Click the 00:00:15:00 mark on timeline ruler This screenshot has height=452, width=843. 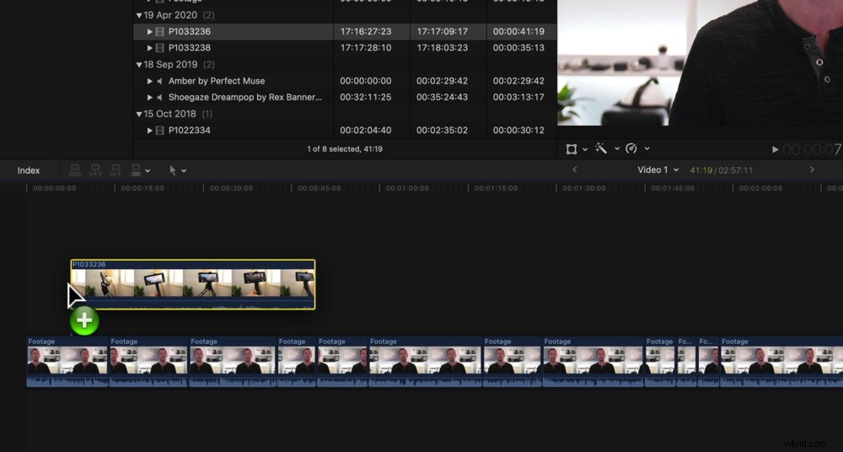click(x=142, y=189)
